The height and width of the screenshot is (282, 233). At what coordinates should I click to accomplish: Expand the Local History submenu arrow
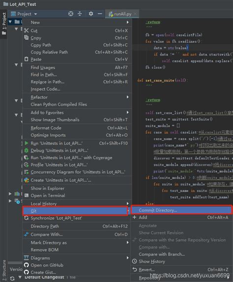128,203
